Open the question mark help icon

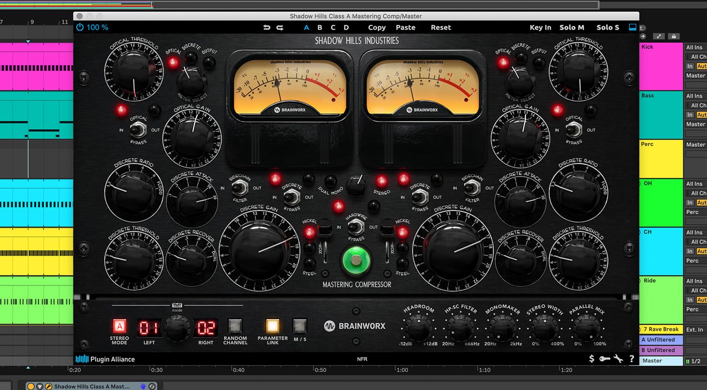(x=632, y=359)
